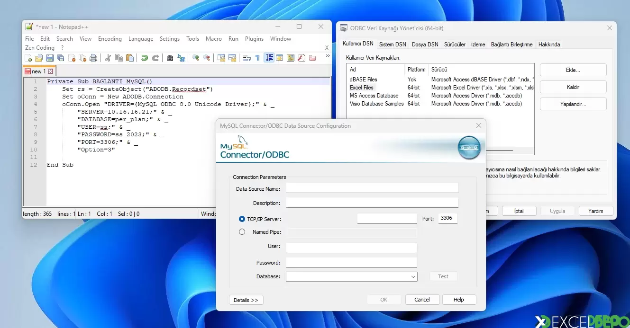Screen dimensions: 630x328
Task: Click the Password input field
Action: [x=351, y=262]
